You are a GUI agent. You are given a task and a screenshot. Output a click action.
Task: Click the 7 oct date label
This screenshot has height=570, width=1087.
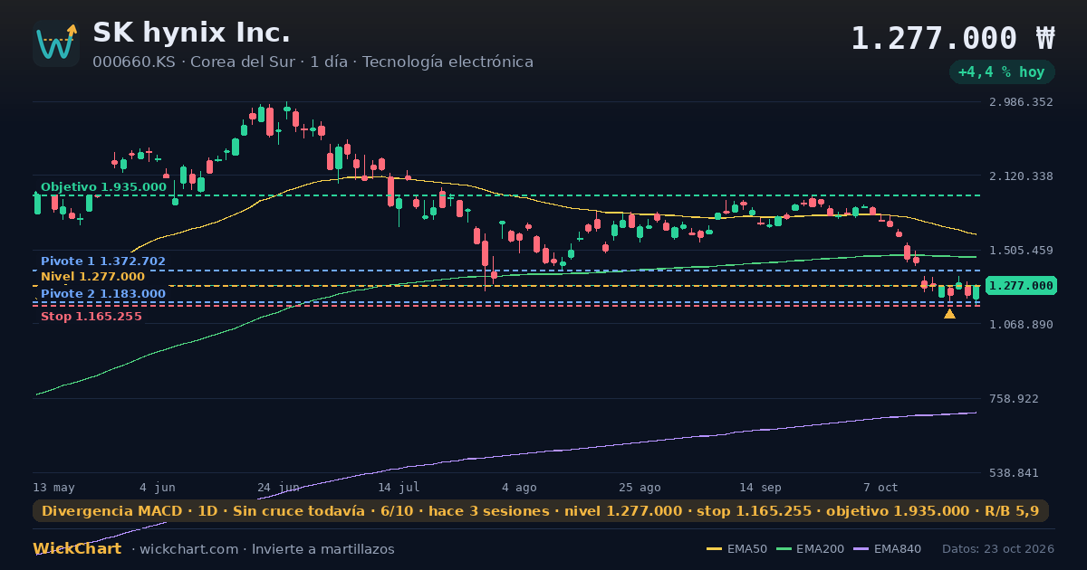pyautogui.click(x=880, y=488)
